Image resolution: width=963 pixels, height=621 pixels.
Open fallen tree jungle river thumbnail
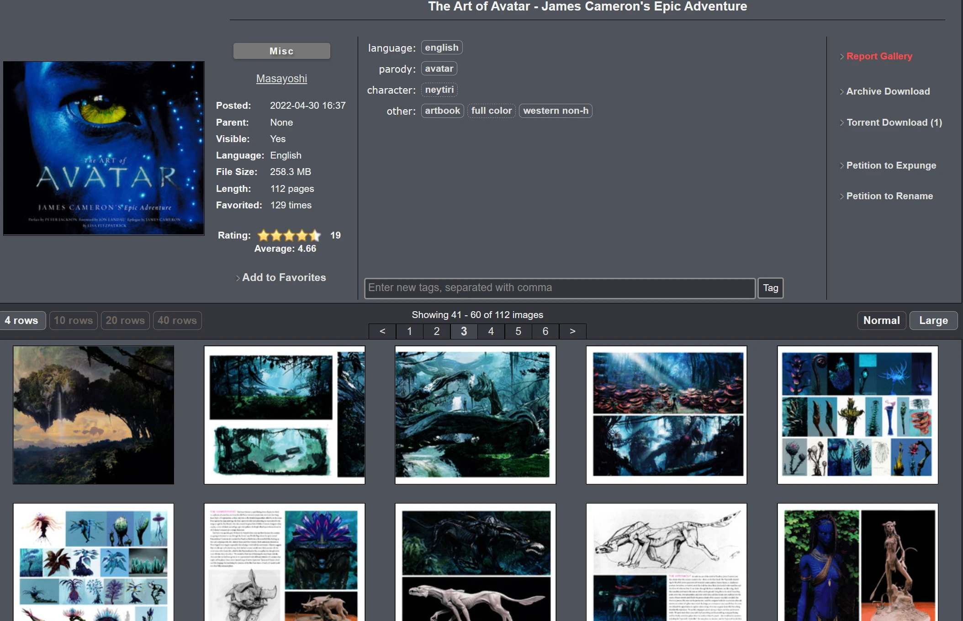click(476, 415)
